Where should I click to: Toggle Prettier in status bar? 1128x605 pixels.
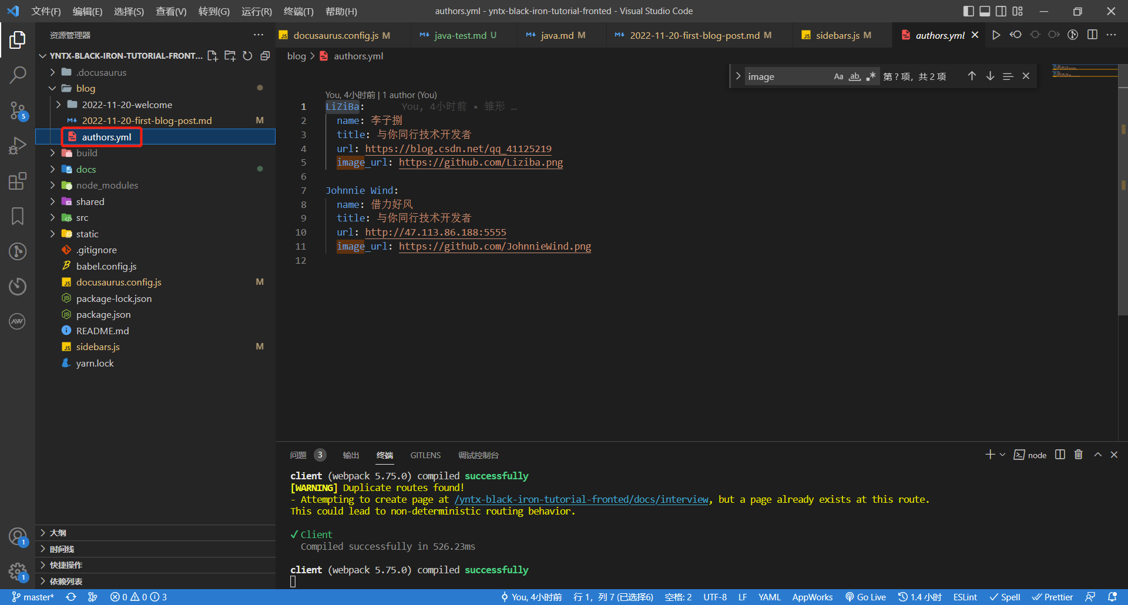pyautogui.click(x=1053, y=597)
